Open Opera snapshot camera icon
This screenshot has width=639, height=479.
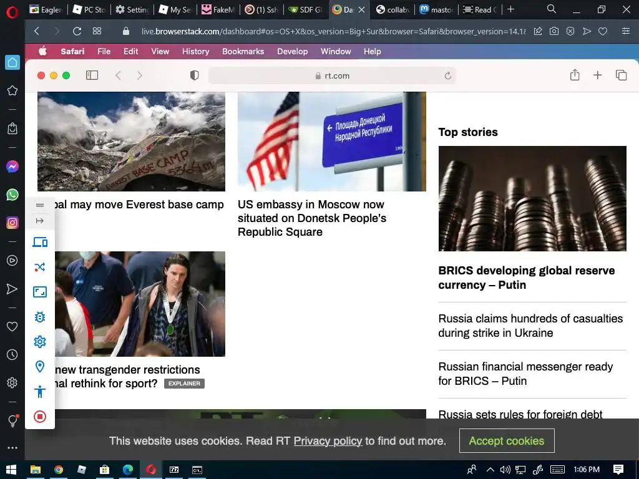[554, 31]
